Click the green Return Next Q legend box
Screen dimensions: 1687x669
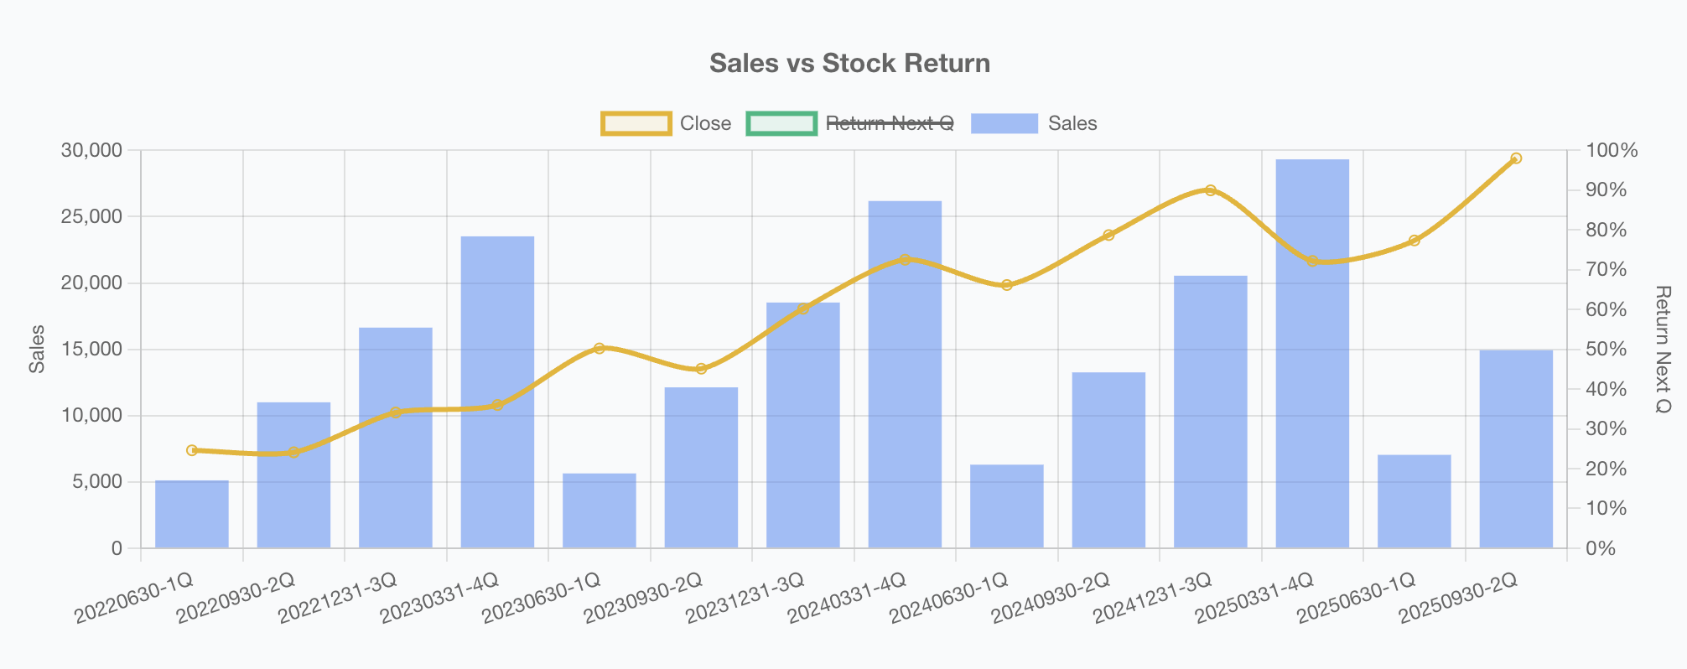[x=781, y=123]
